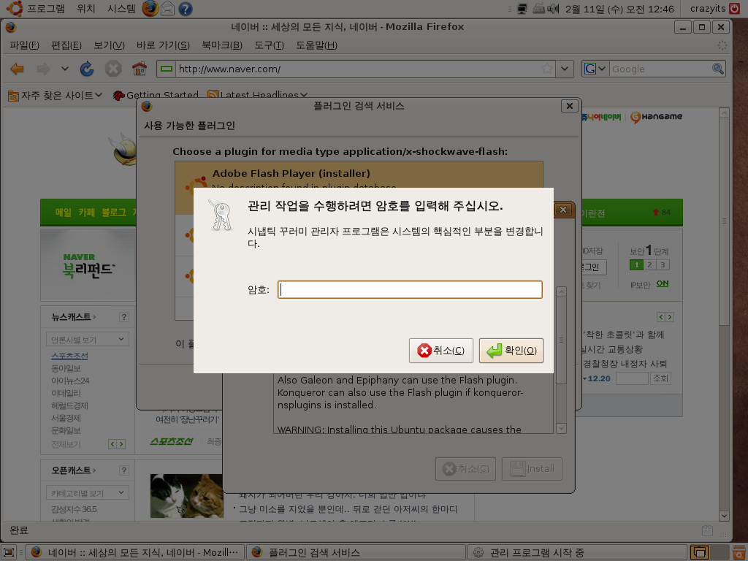Image resolution: width=748 pixels, height=561 pixels.
Task: Click the Adobe Flash Player installer icon
Action: point(196,186)
